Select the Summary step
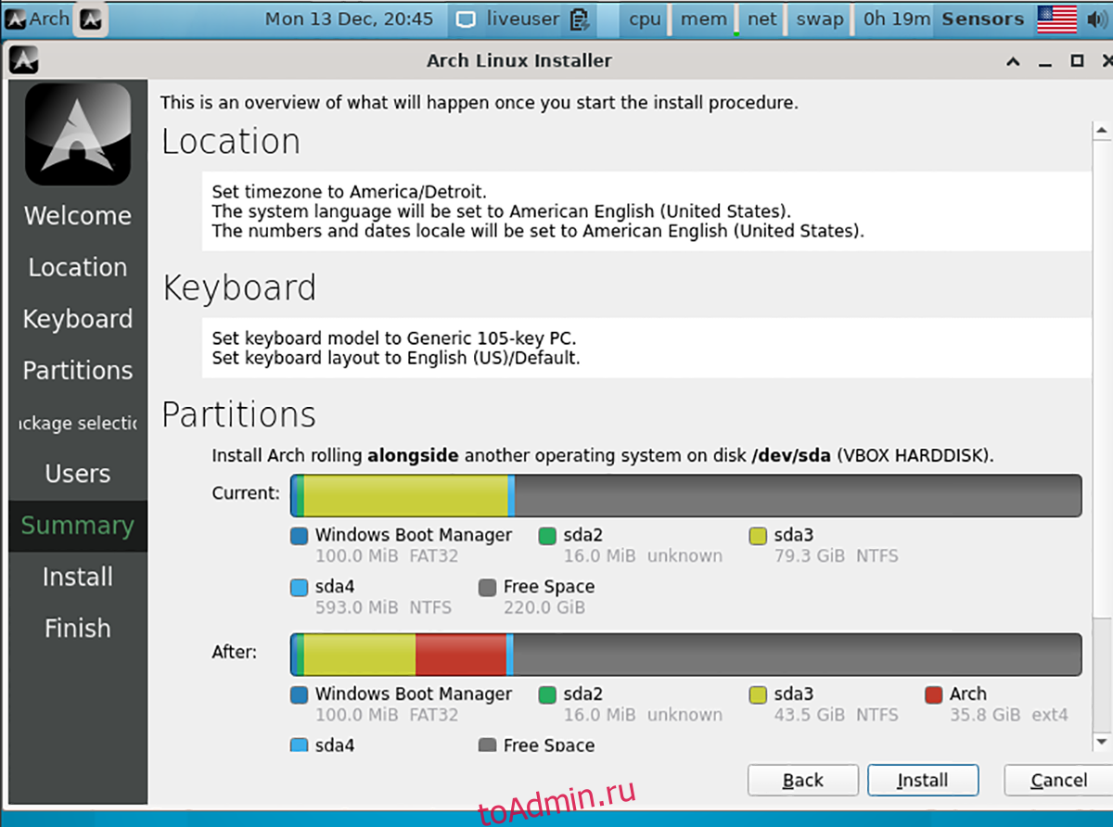Image resolution: width=1113 pixels, height=827 pixels. (x=78, y=526)
